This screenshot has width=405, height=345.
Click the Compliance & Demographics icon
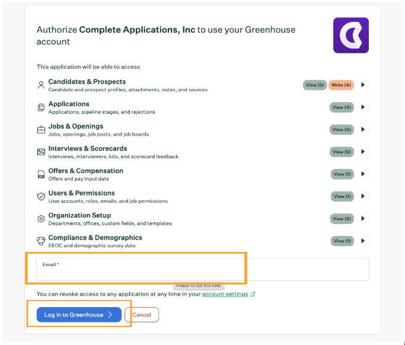41,241
